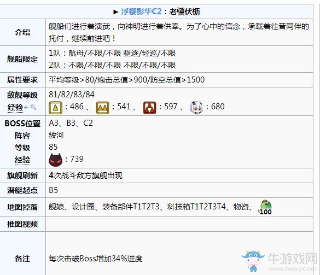Screen dimensions: 320x275
Task: Click boss positions A3、B3、C2
Action: [x=71, y=123]
